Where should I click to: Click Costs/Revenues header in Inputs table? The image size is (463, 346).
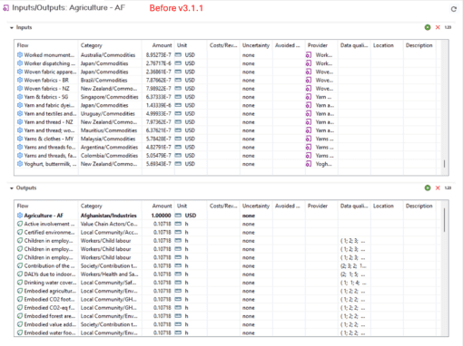click(223, 45)
